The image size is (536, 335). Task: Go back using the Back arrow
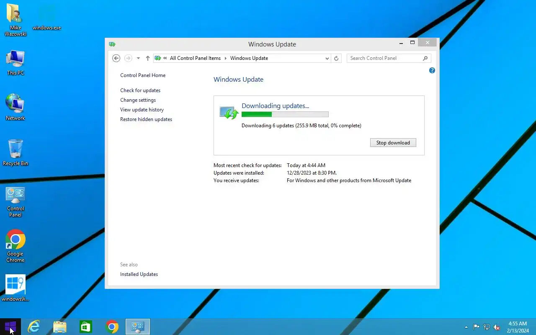pyautogui.click(x=116, y=58)
